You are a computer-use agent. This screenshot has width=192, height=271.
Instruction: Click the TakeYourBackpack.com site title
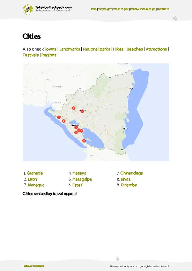[53, 7]
